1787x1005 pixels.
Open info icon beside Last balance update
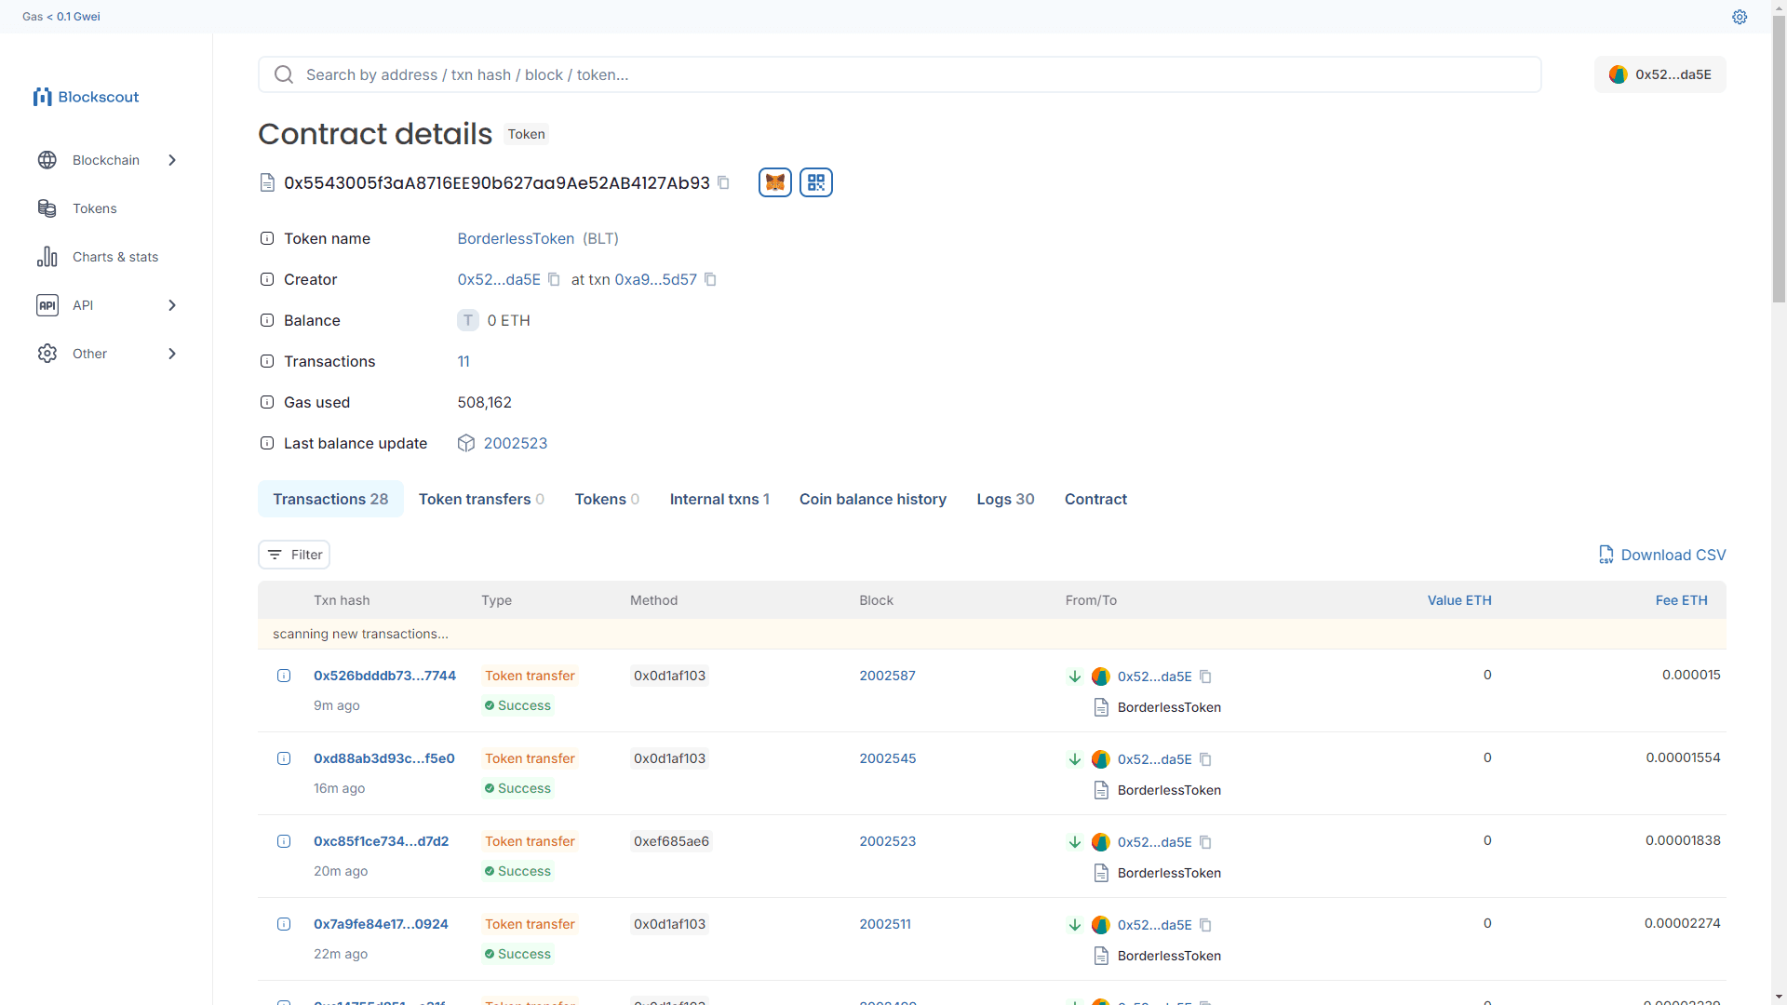[x=267, y=443]
